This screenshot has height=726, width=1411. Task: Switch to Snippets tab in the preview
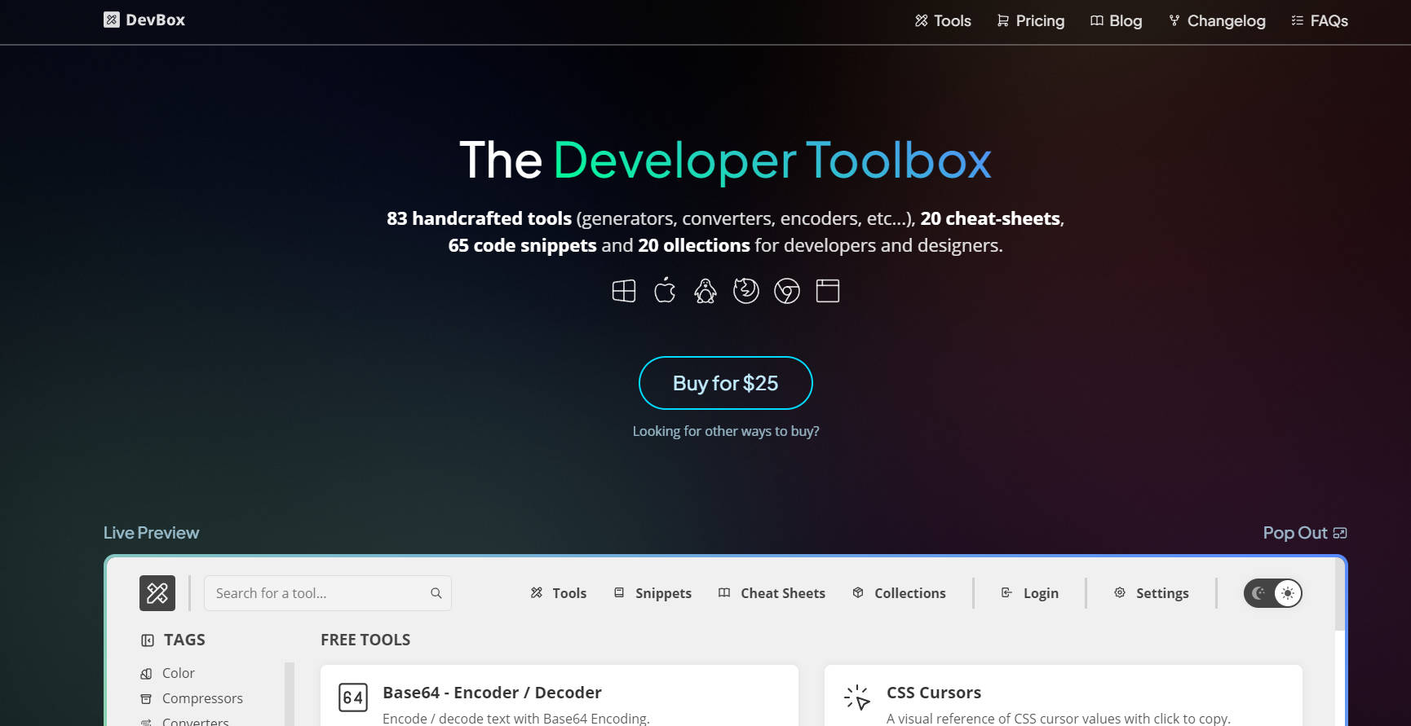(652, 593)
